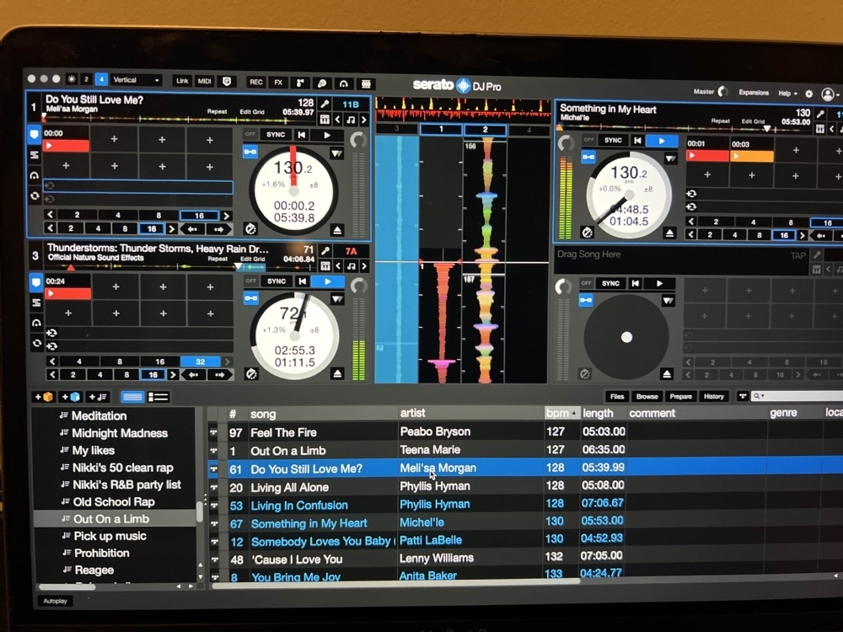Screen dimensions: 843x632
Task: Open the search field filter dropdown
Action: [759, 396]
